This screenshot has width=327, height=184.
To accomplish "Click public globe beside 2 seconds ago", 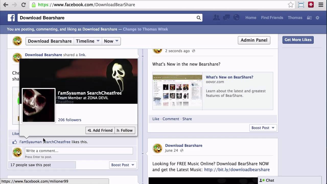I will pyautogui.click(x=193, y=51).
